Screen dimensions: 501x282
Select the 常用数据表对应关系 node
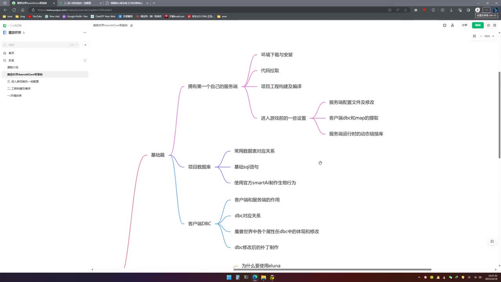[254, 151]
